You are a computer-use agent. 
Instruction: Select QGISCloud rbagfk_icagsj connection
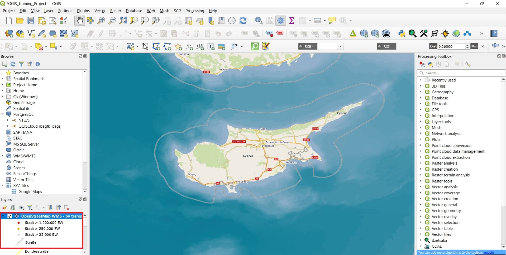(x=40, y=126)
